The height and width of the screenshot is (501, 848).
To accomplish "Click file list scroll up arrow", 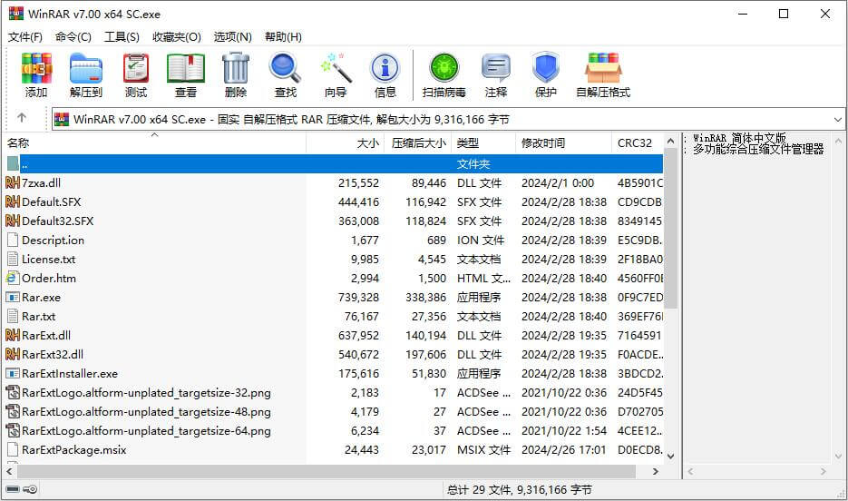I will coord(670,141).
